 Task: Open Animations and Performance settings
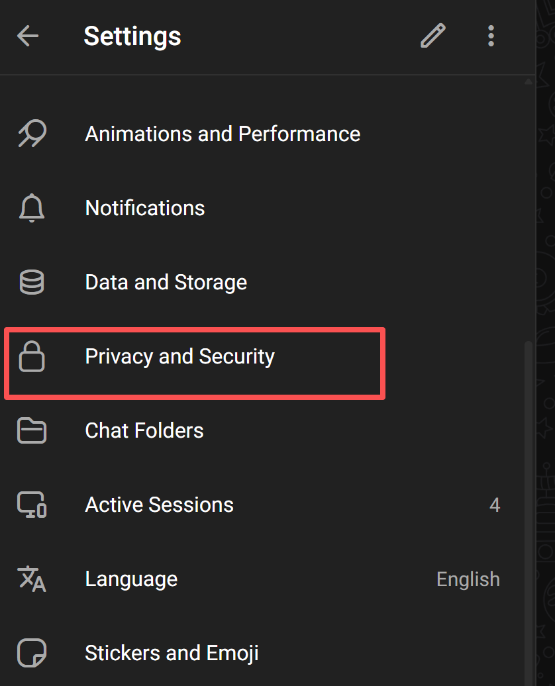(223, 134)
